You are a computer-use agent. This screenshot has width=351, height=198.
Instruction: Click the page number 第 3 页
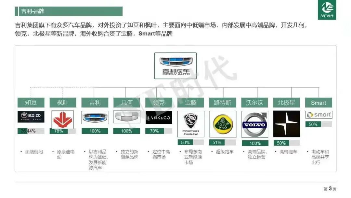click(x=330, y=189)
